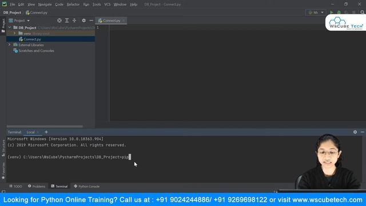
Task: Open Project panel settings gear
Action: point(84,21)
